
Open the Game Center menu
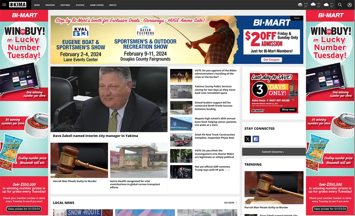tap(97, 5)
